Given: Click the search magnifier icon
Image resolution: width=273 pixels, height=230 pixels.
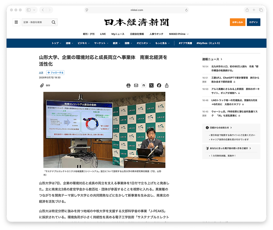Looking at the screenshot, I should click(x=54, y=22).
